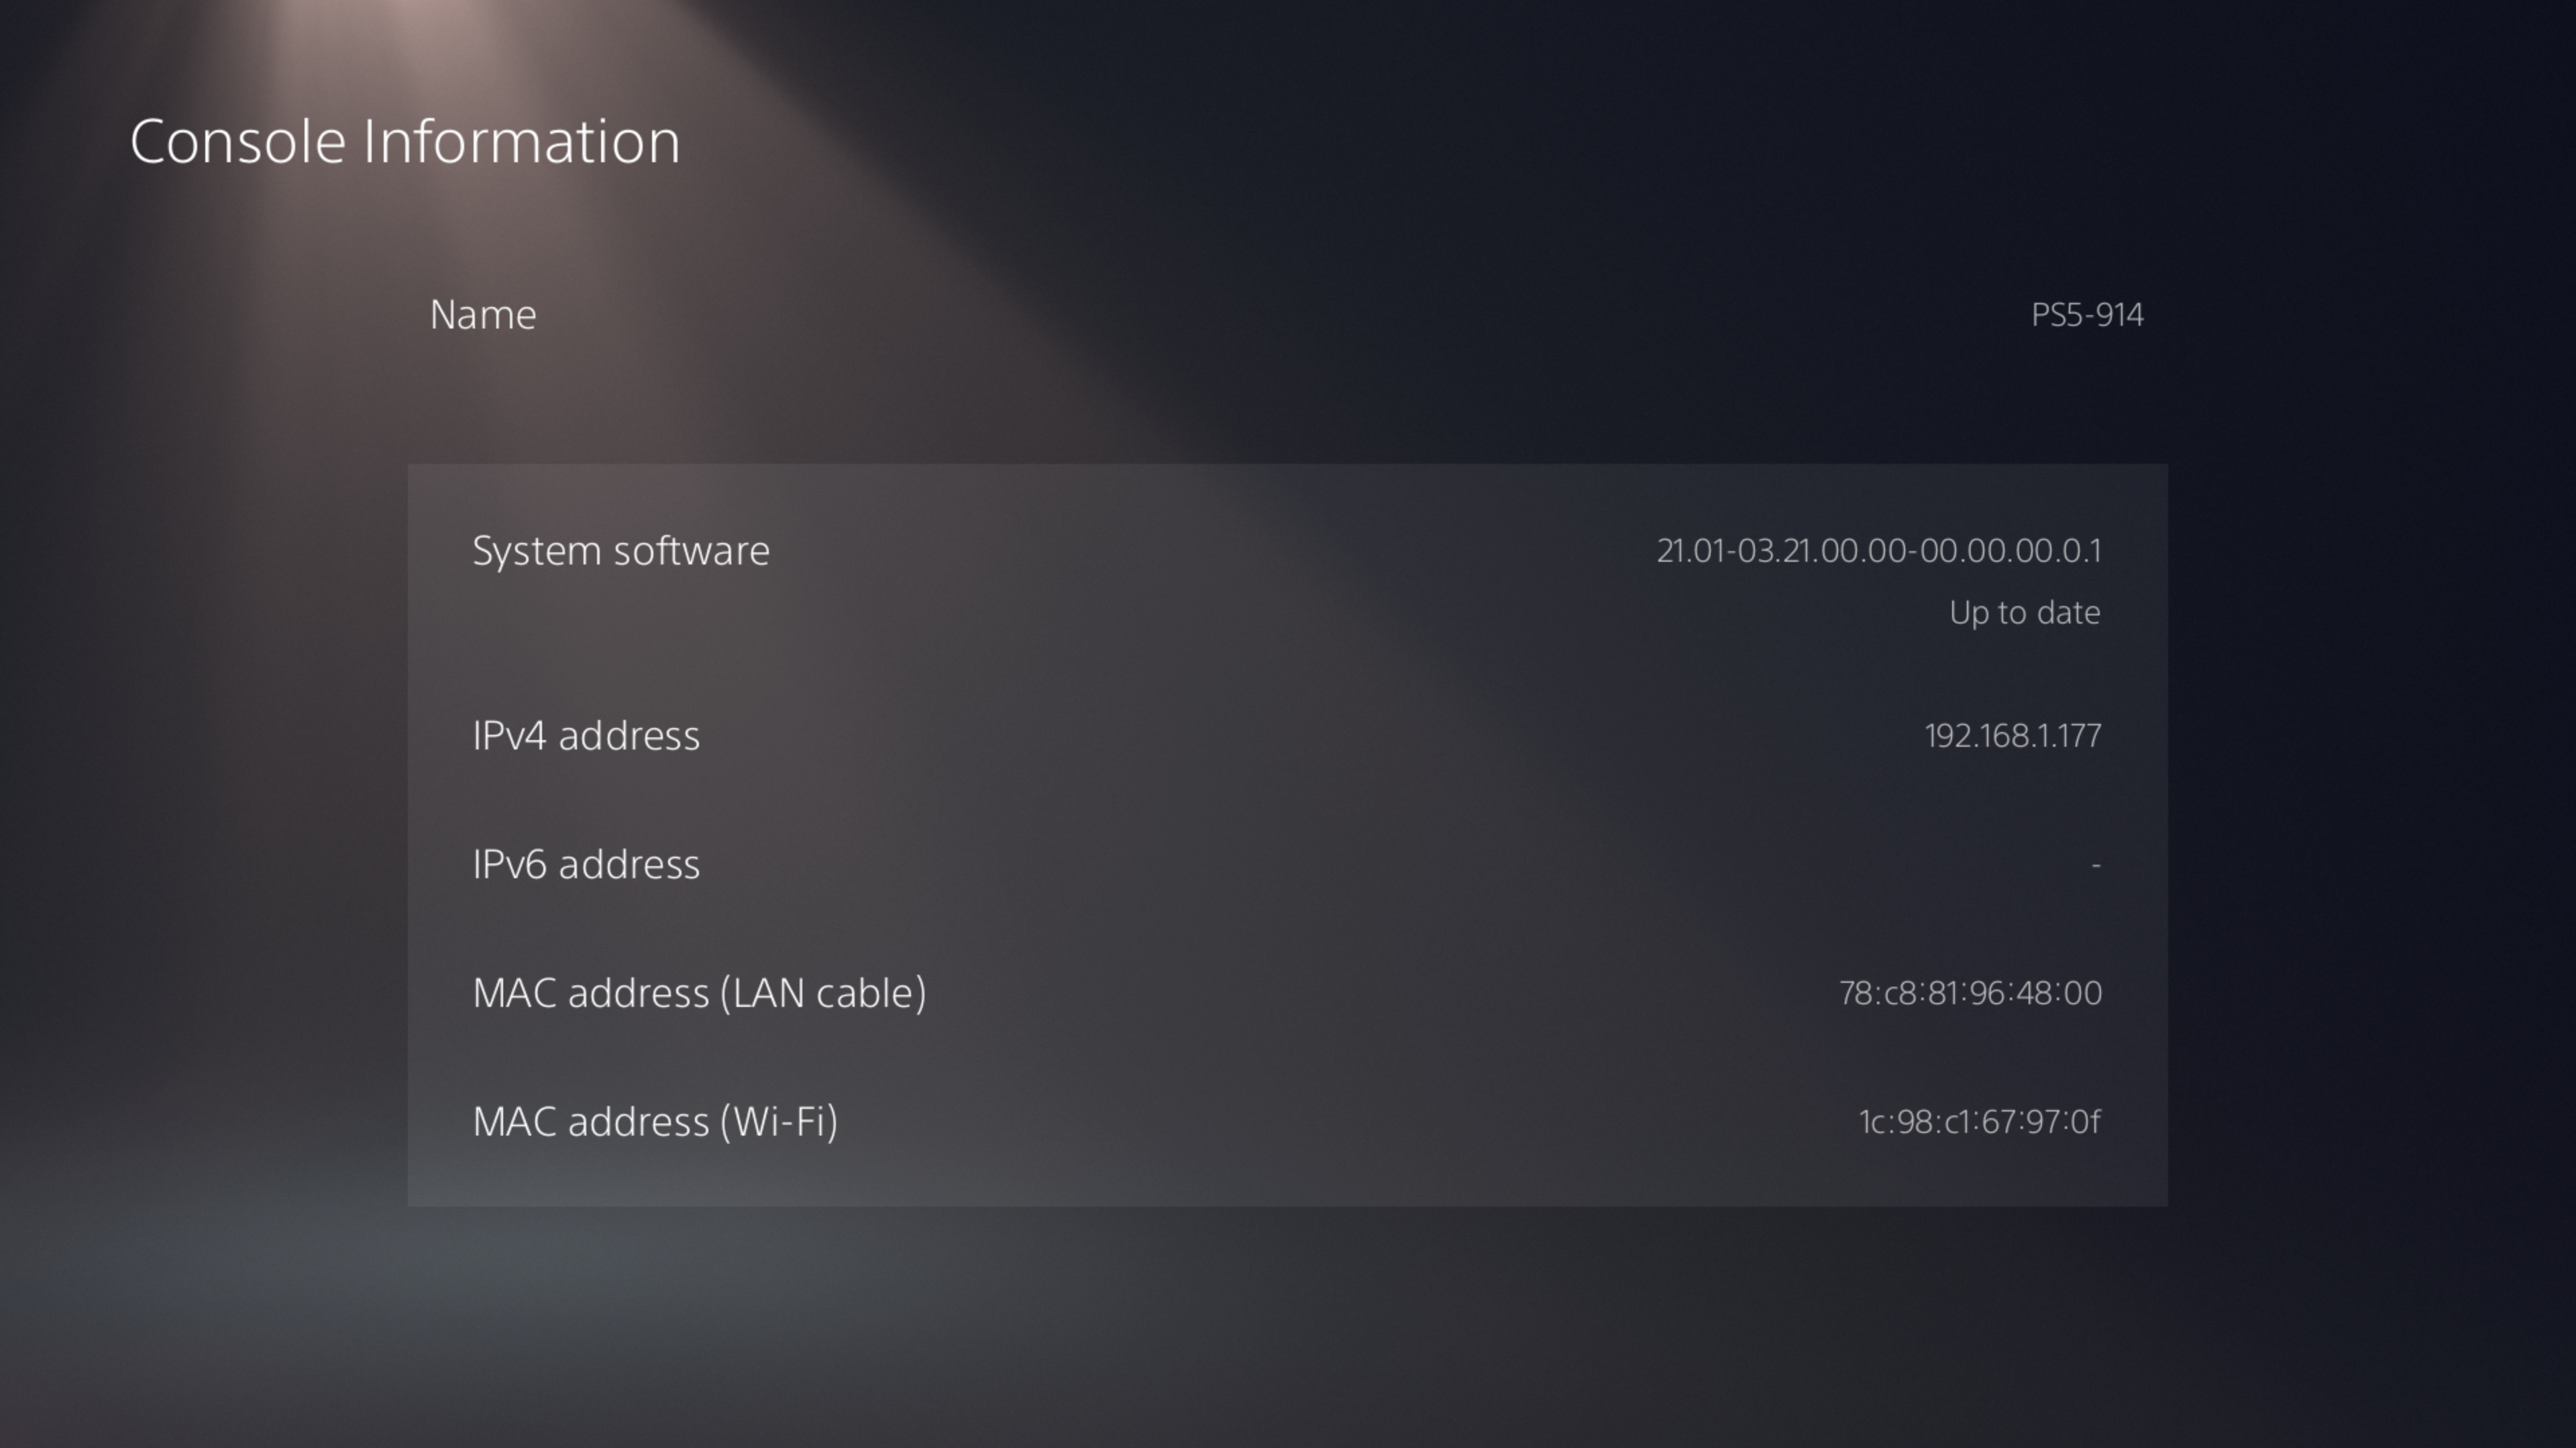2576x1448 pixels.
Task: Select the System software label
Action: click(621, 550)
